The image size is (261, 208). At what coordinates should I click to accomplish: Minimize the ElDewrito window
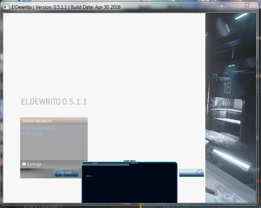(222, 6)
